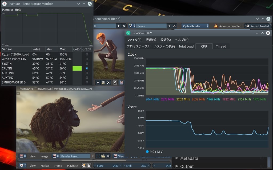273x170 pixels.
Task: Open the 表示(V) menu in システムモニタ
Action: (151, 40)
